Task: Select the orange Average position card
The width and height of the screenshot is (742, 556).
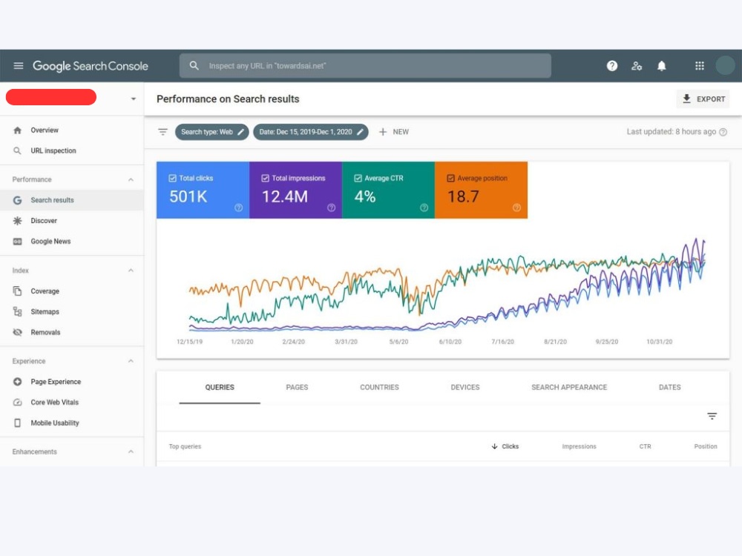Action: click(x=482, y=190)
